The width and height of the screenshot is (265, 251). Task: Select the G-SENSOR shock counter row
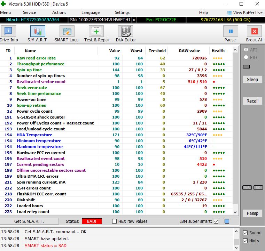[x=116, y=117]
